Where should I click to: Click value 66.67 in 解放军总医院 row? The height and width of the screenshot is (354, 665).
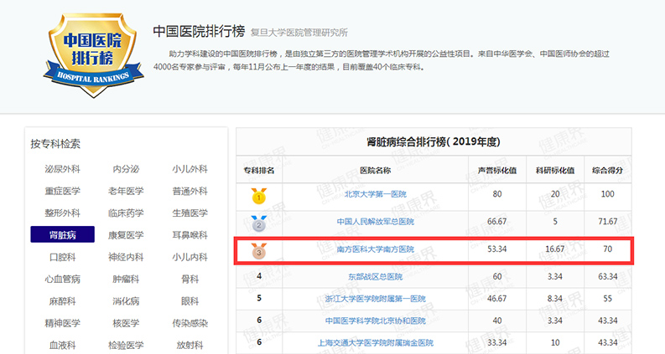pyautogui.click(x=497, y=222)
